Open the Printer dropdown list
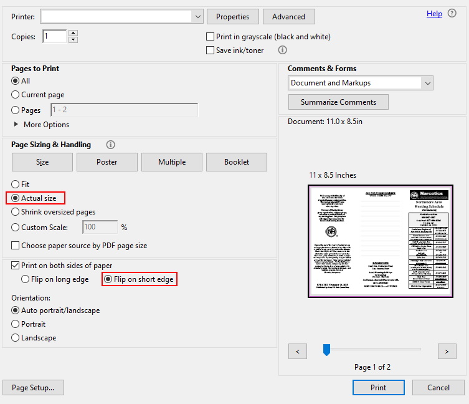 point(197,16)
